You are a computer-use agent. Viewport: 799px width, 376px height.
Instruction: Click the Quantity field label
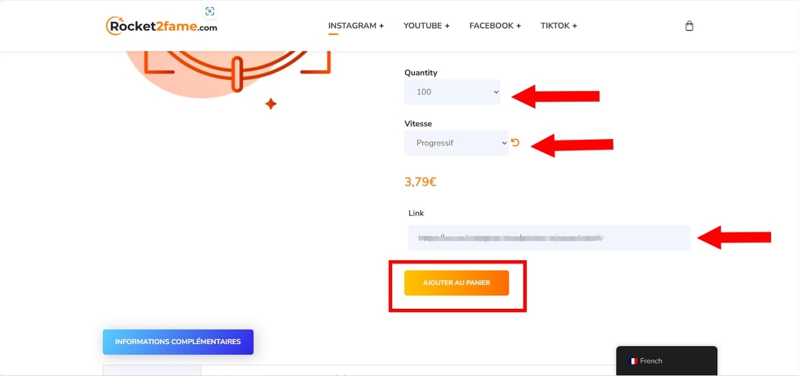coord(421,73)
